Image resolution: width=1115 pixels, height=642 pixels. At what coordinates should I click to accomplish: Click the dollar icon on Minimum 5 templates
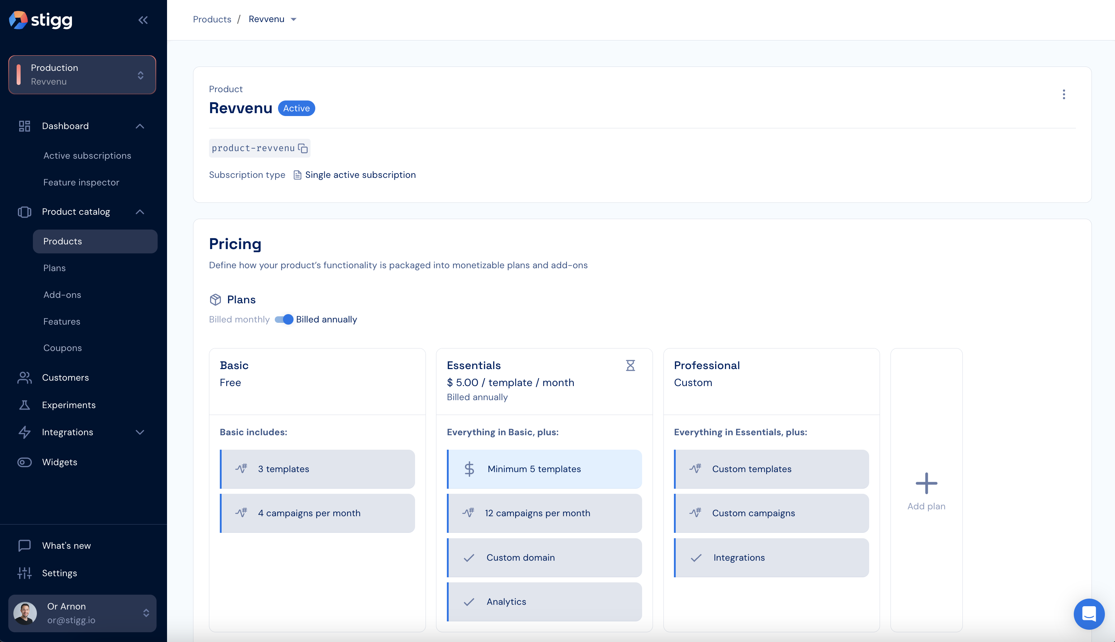[469, 469]
